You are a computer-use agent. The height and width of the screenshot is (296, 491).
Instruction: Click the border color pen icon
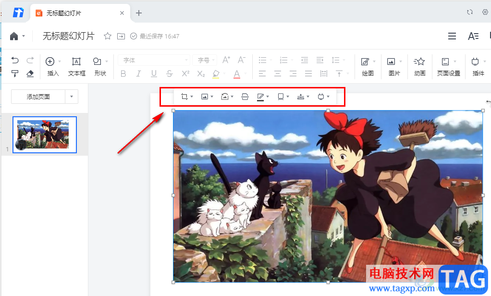click(x=260, y=97)
